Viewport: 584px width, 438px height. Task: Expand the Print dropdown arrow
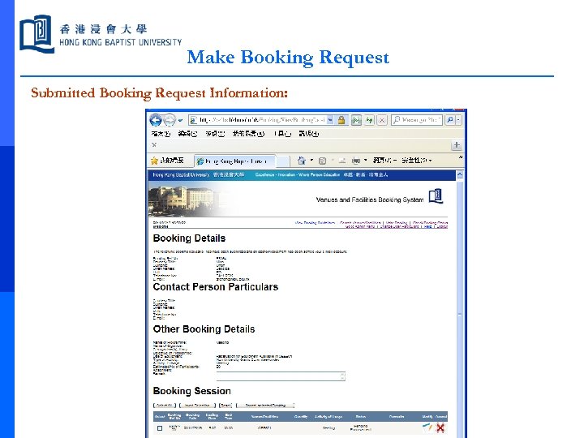pos(365,161)
